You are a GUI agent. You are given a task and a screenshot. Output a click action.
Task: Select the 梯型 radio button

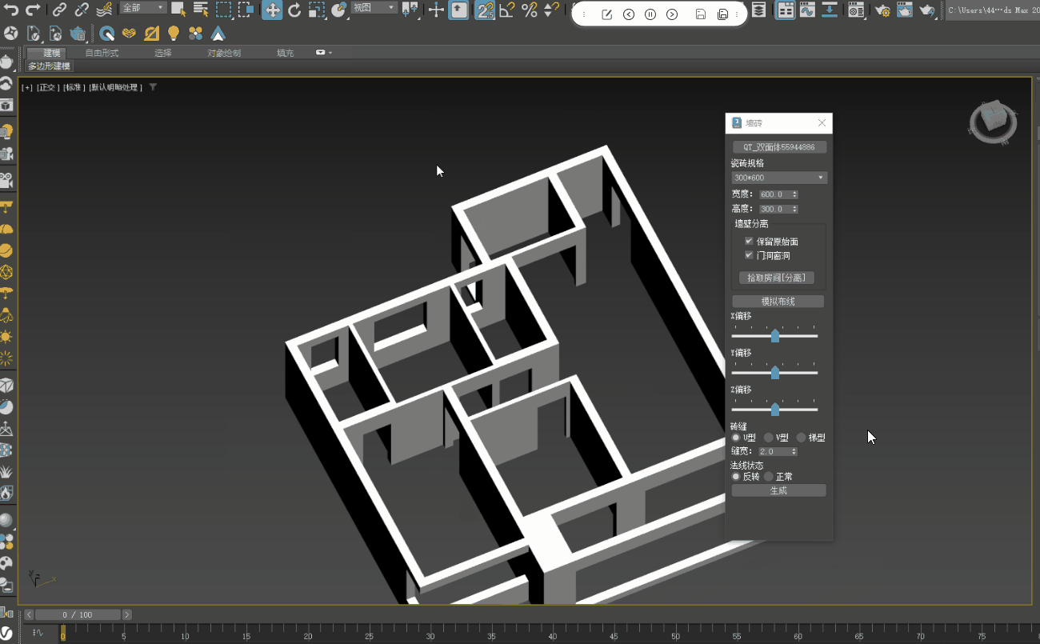[x=801, y=438]
